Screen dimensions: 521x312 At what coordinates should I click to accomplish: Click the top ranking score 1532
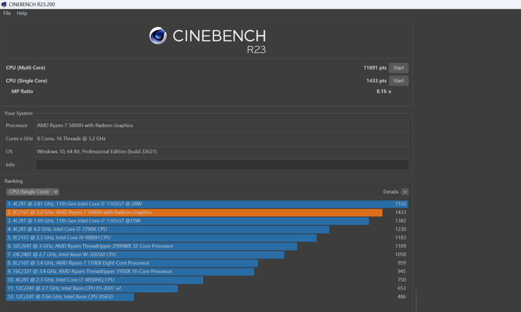tap(400, 204)
